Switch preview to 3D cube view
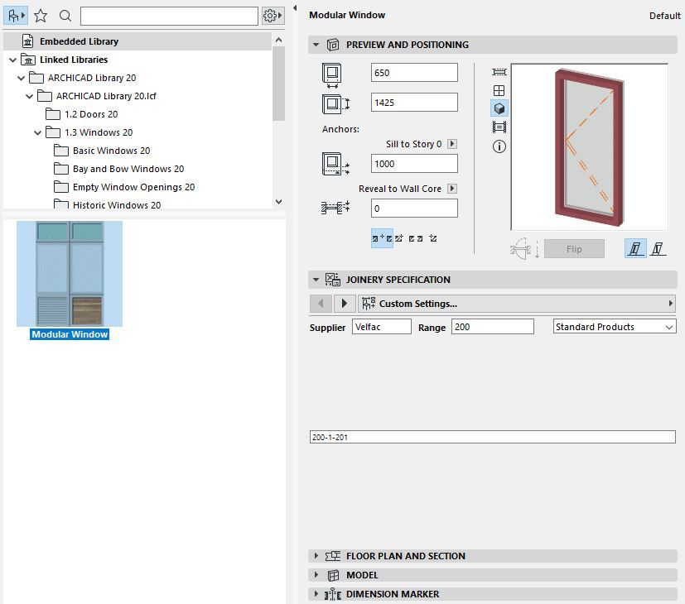 [x=499, y=108]
